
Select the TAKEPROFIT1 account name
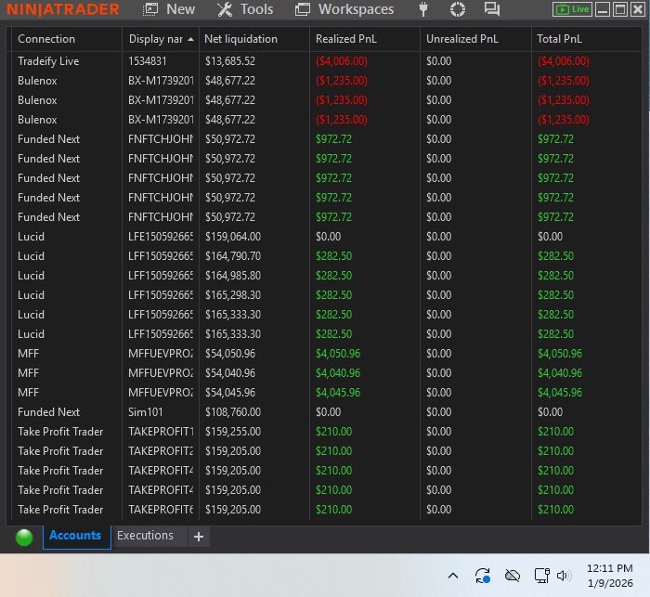tap(161, 432)
